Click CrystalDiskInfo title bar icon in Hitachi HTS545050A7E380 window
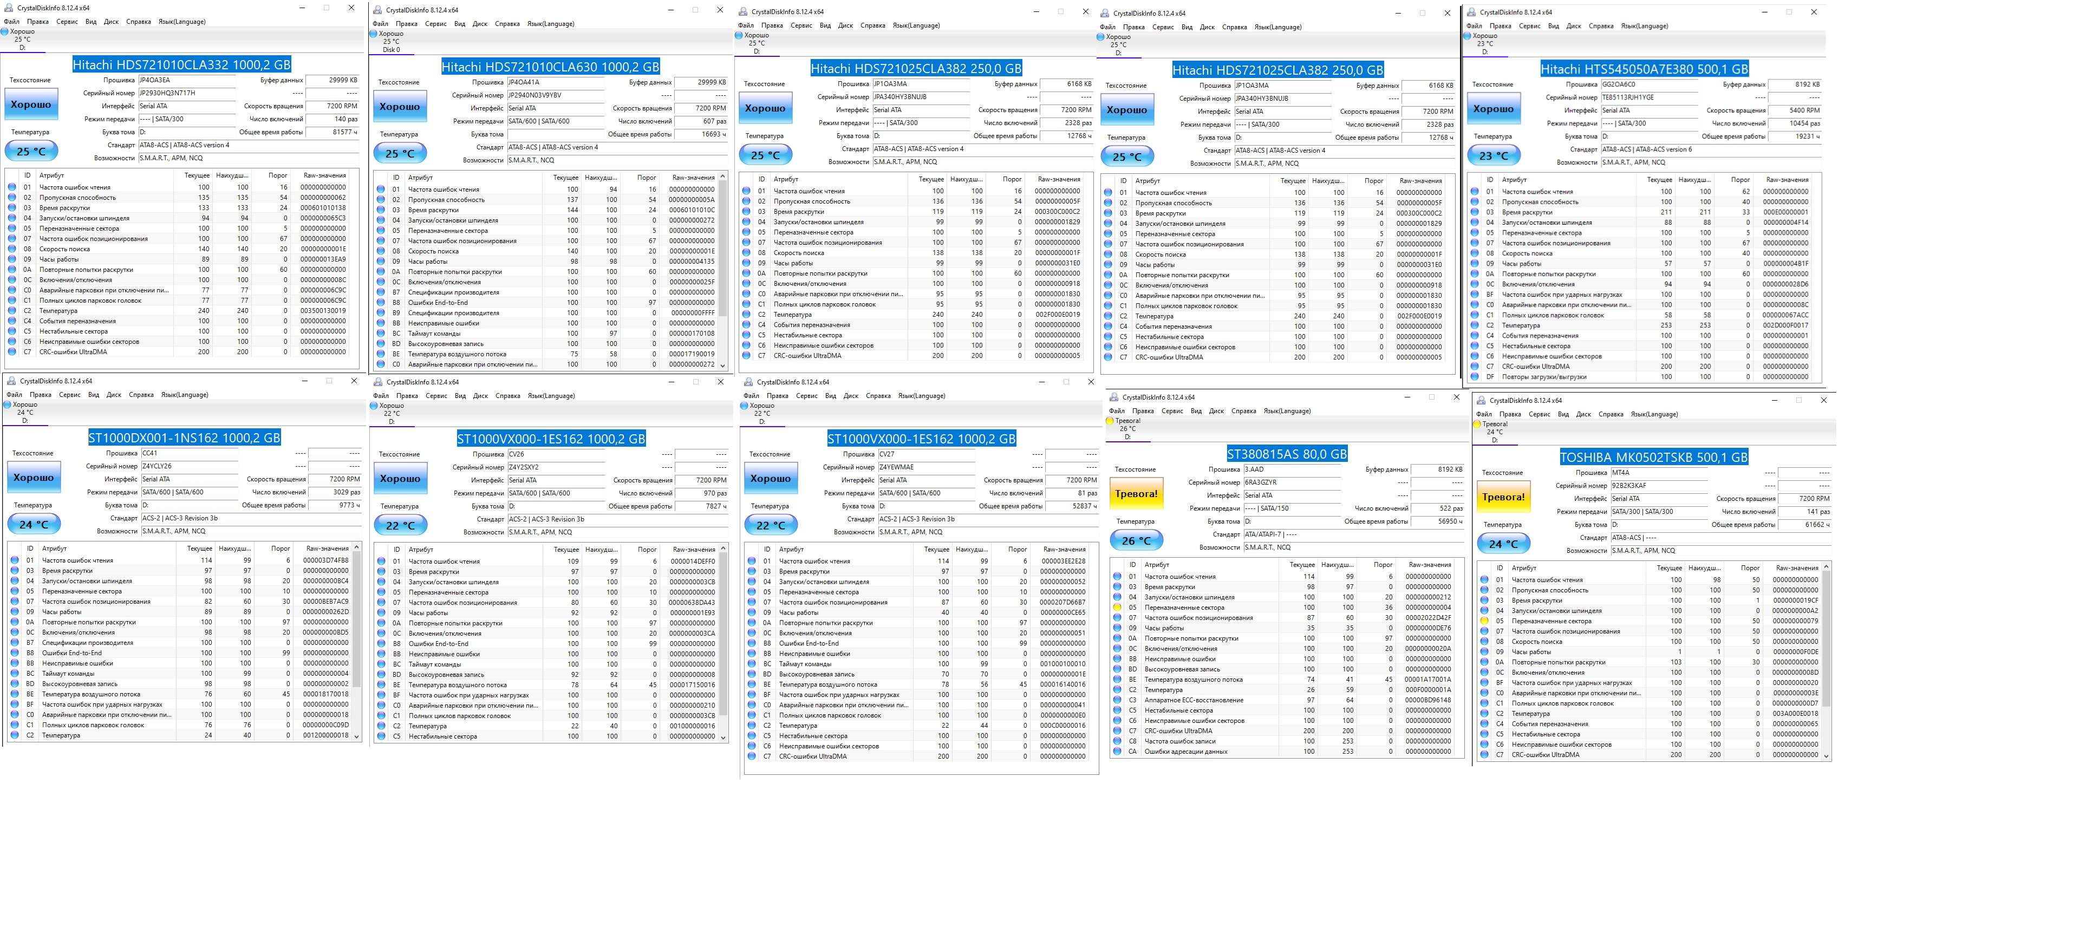This screenshot has width=2073, height=940. (x=1472, y=12)
